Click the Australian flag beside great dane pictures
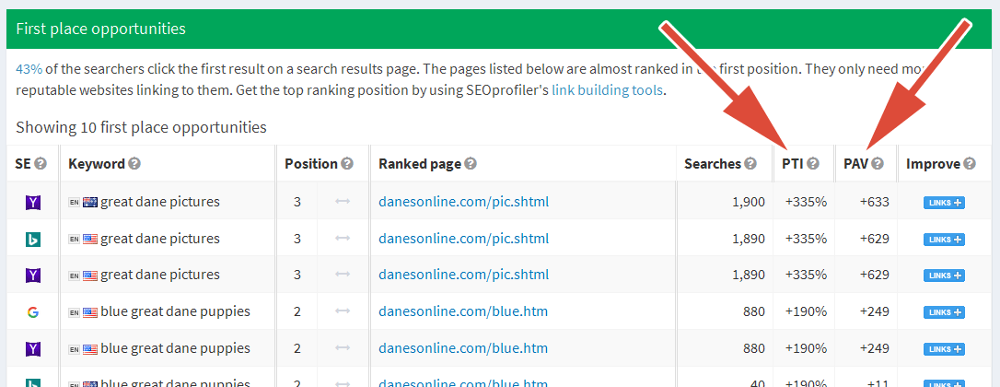Image resolution: width=1000 pixels, height=387 pixels. coord(90,203)
